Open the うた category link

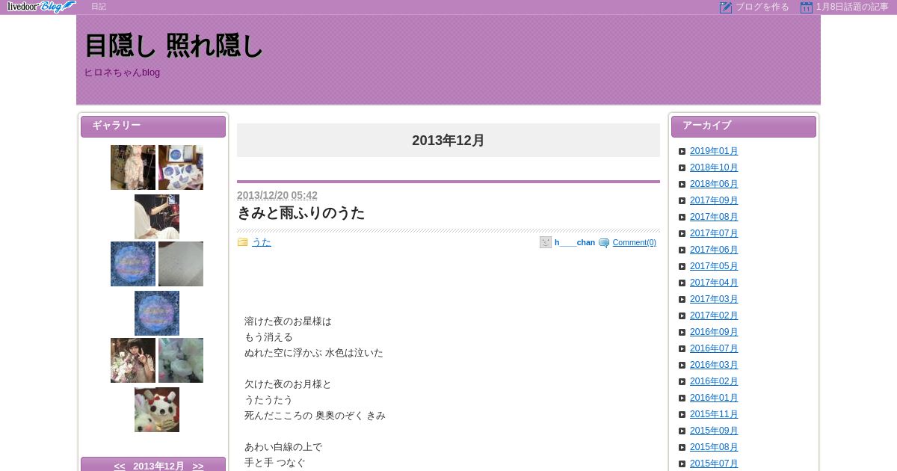261,242
